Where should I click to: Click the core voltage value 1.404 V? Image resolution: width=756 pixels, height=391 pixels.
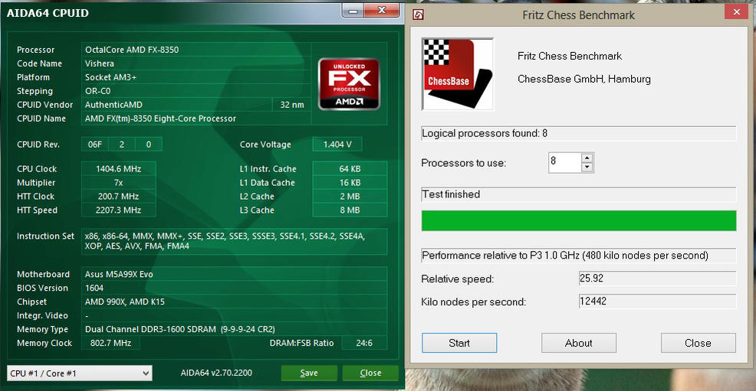pos(337,145)
